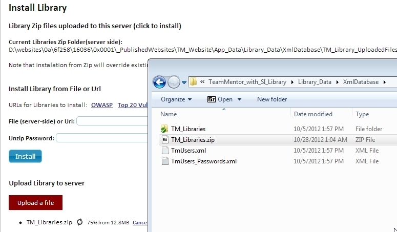Image resolution: width=397 pixels, height=232 pixels.
Task: Click the upload progress spinner icon
Action: click(79, 222)
